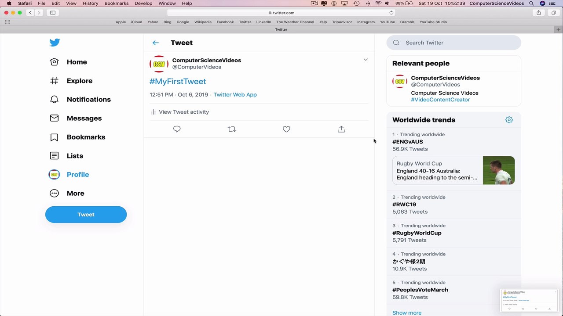Open the #PeoplesVoteMarch trend
563x316 pixels.
pos(420,290)
